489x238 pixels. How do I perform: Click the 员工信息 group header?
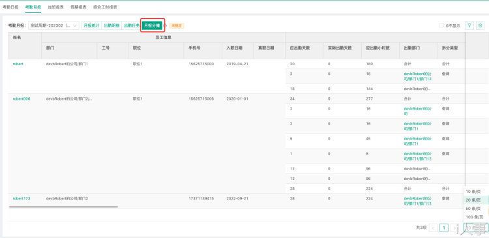tap(164, 37)
